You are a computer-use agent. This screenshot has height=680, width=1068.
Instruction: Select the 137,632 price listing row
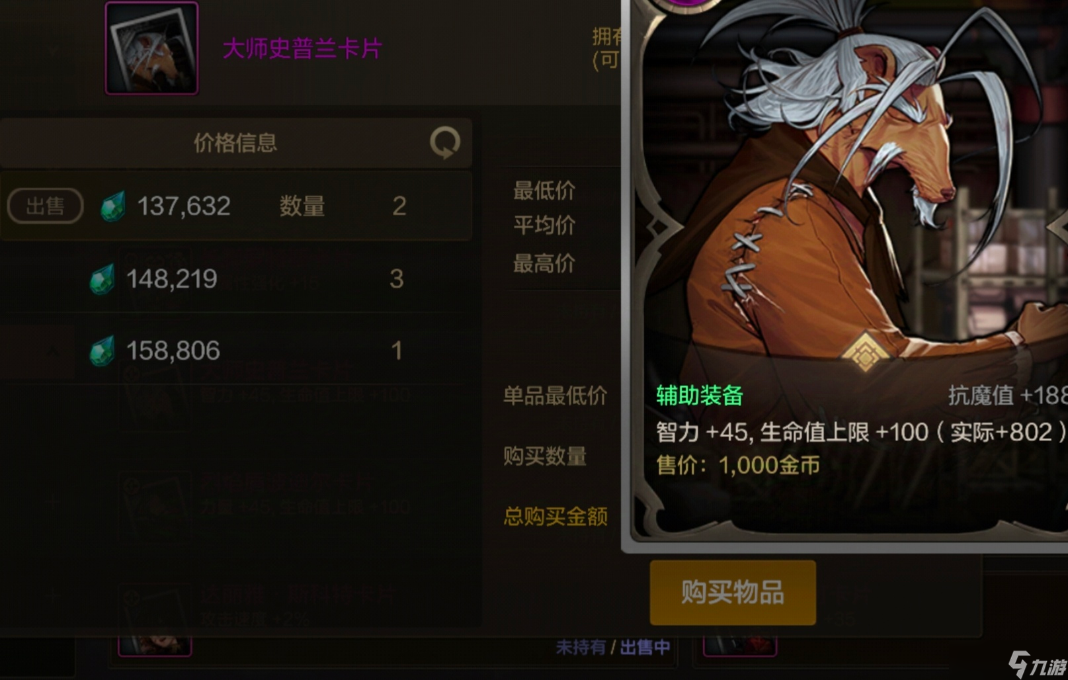point(236,206)
